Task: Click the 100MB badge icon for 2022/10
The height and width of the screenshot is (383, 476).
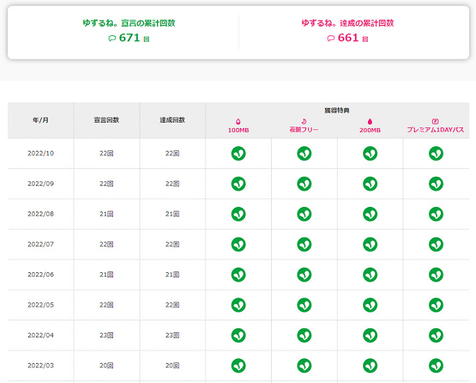Action: (238, 153)
